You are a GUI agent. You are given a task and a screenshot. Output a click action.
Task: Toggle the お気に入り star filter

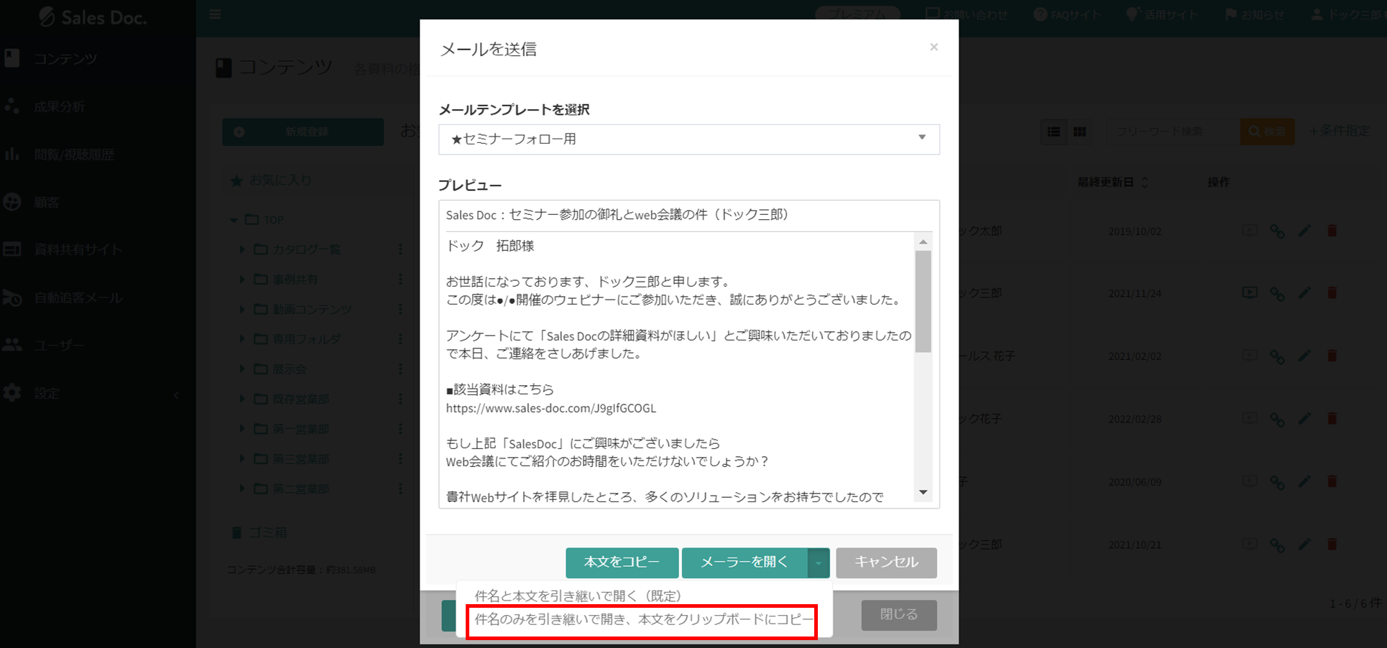click(x=237, y=180)
